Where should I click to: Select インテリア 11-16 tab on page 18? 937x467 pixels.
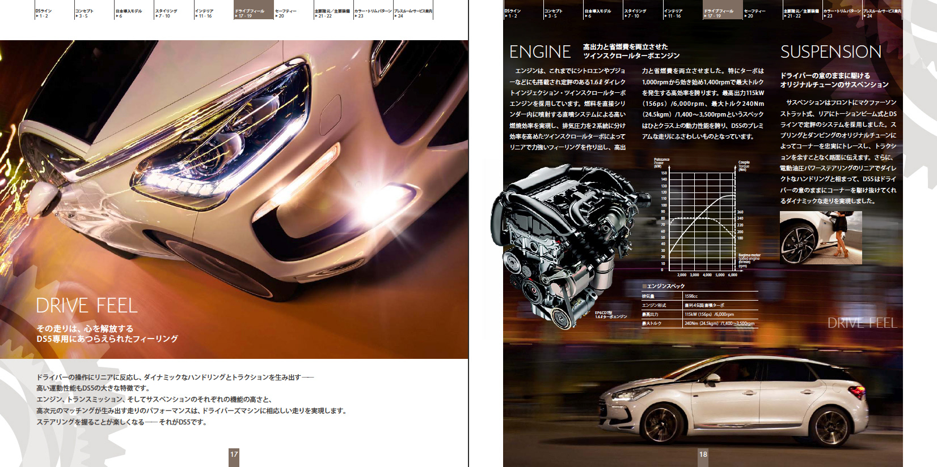(x=683, y=11)
